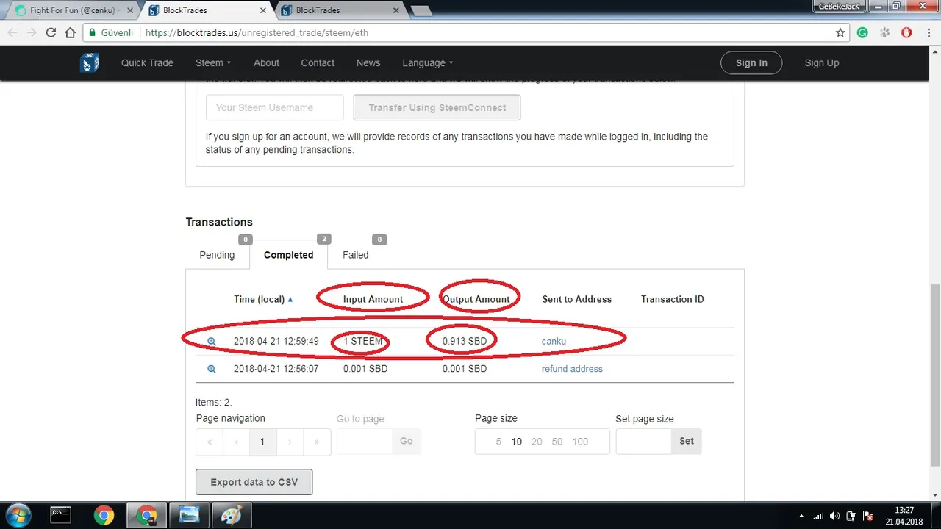Click the secure padlock Güvenli indicator
This screenshot has width=941, height=529.
111,33
